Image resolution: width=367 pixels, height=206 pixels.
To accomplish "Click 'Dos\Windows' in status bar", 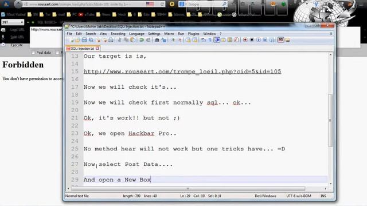I will click(266, 196).
